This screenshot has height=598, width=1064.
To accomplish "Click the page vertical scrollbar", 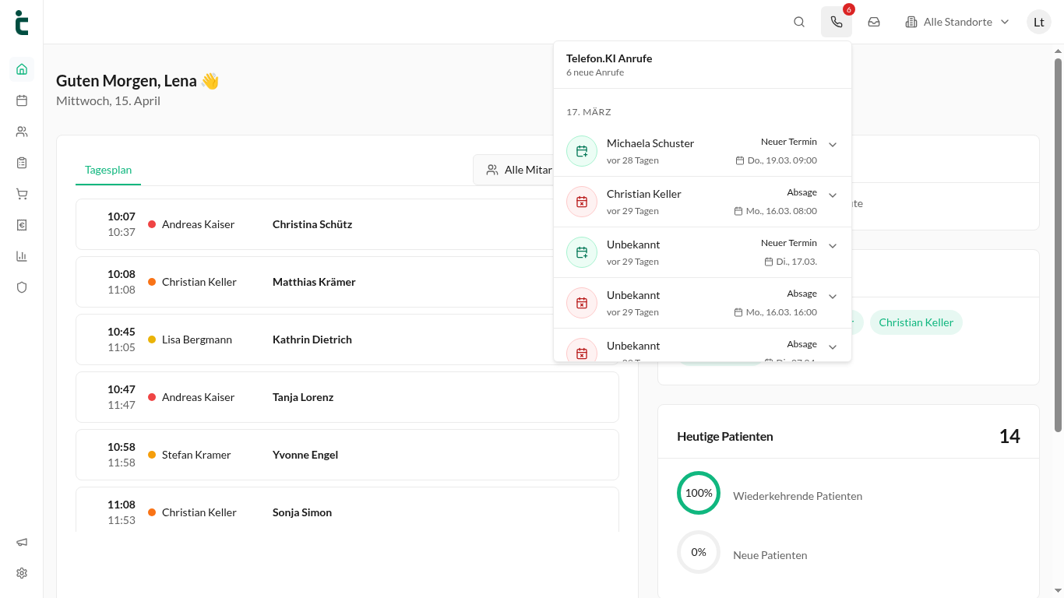I will [1058, 244].
